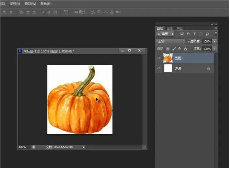
Task: Select the 背景 layer name
Action: [x=178, y=69]
